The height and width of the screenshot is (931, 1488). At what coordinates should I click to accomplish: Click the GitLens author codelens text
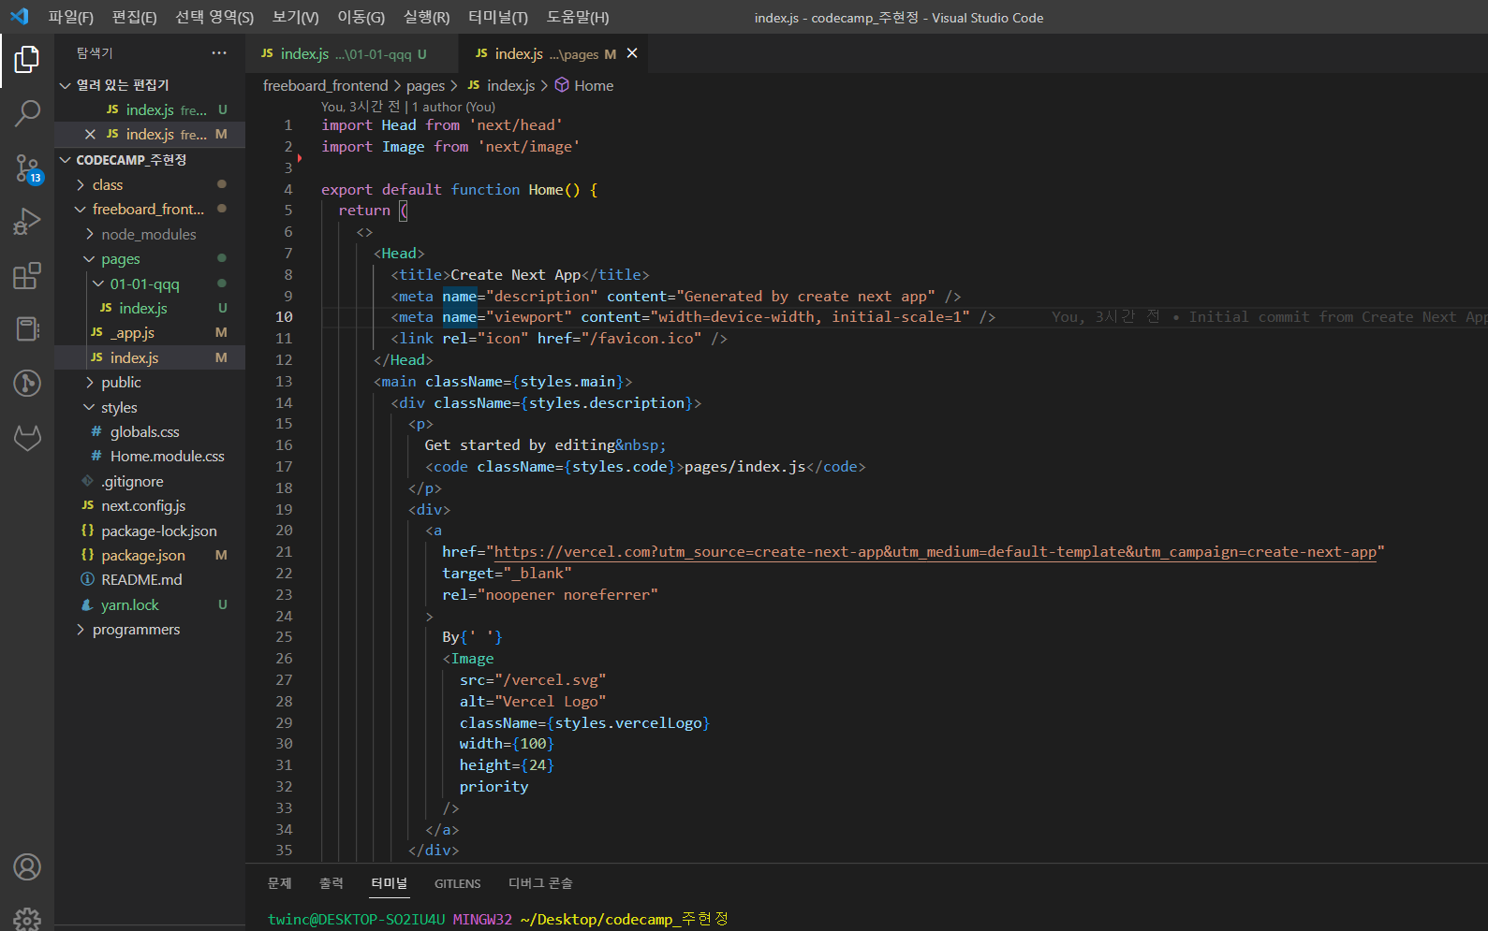click(408, 107)
